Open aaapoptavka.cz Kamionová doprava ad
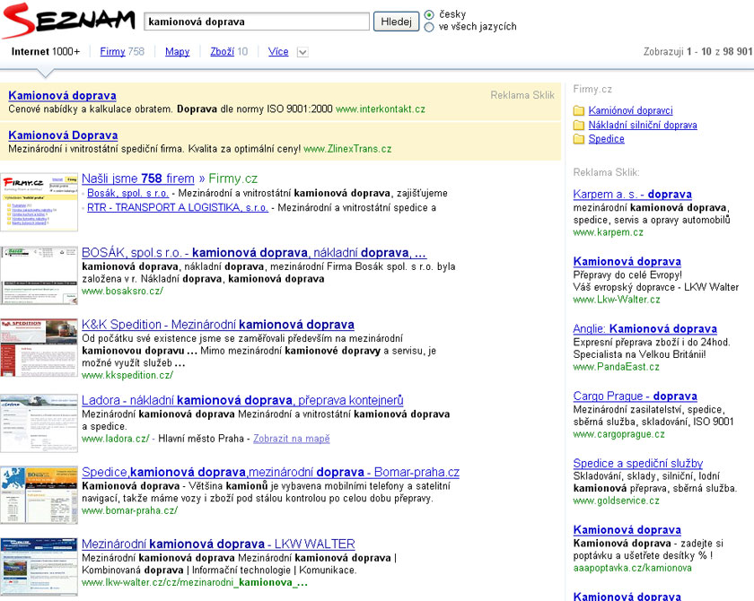Viewport: 754px width, 601px height. [627, 530]
